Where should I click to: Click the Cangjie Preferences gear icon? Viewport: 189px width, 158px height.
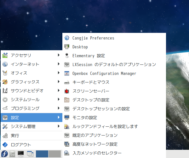[67, 38]
